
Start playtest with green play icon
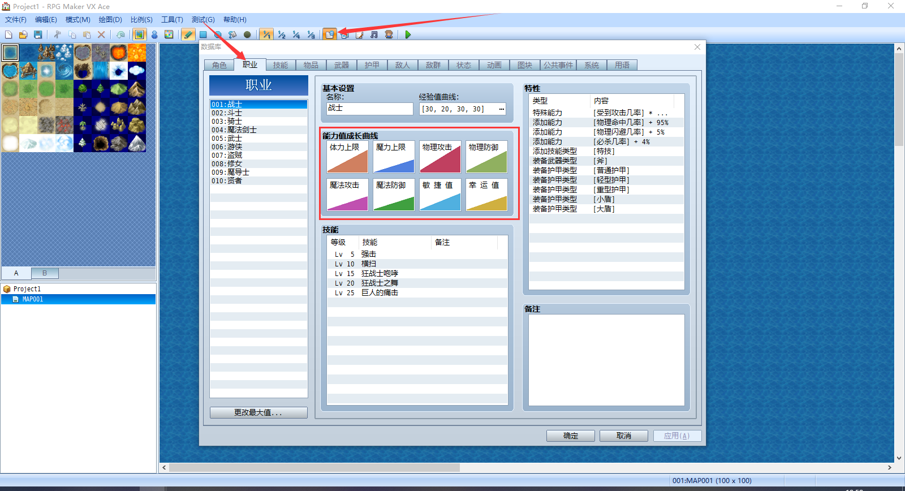408,35
